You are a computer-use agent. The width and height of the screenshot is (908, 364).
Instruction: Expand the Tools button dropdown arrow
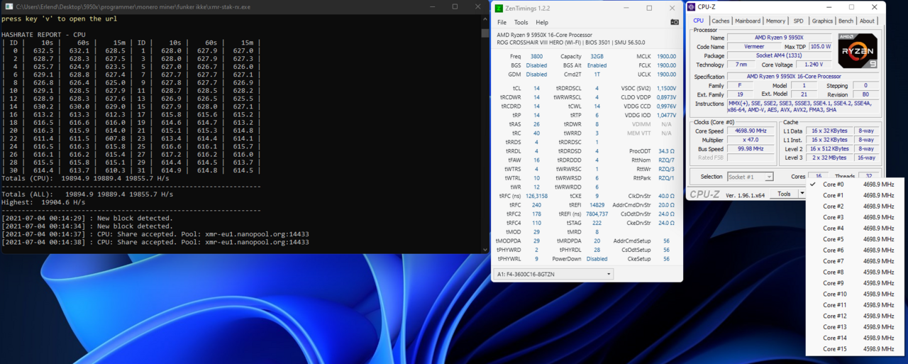coord(802,194)
